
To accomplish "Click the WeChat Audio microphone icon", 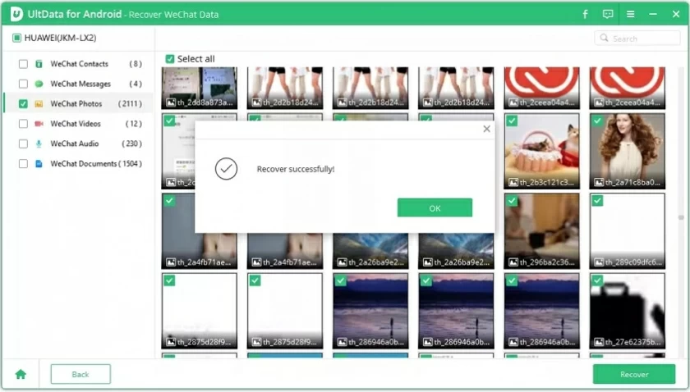I will click(39, 144).
